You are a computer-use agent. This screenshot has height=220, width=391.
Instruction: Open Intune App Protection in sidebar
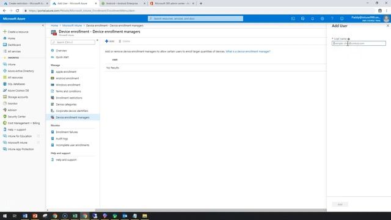[x=21, y=149]
